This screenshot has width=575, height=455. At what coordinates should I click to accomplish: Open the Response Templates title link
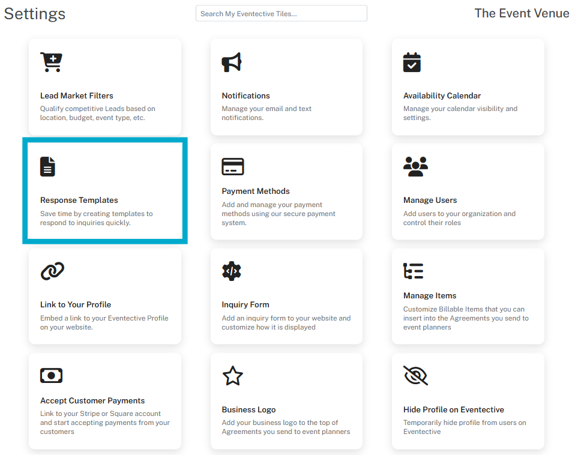click(79, 200)
